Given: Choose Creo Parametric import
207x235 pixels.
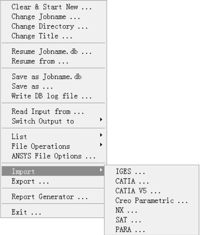Looking at the screenshot, I should (x=151, y=201).
